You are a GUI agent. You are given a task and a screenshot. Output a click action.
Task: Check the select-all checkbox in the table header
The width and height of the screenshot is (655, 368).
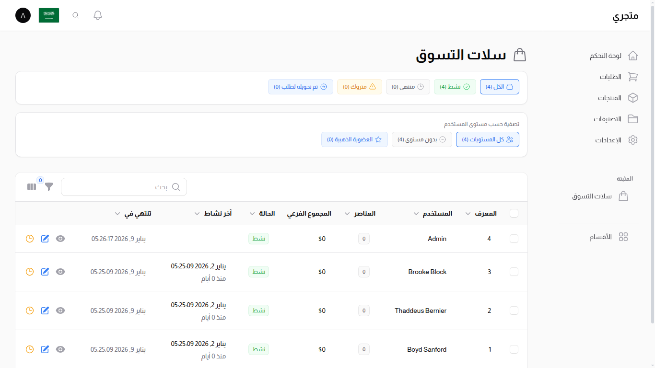point(514,213)
